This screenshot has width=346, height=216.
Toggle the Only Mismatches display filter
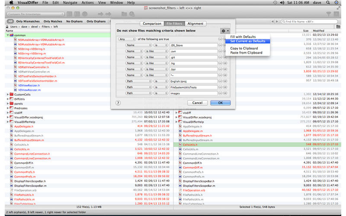28,21
